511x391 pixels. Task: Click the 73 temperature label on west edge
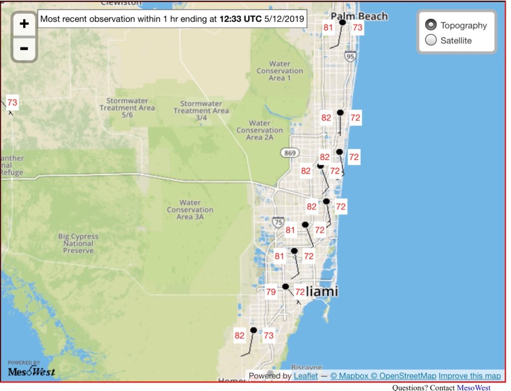pyautogui.click(x=12, y=102)
